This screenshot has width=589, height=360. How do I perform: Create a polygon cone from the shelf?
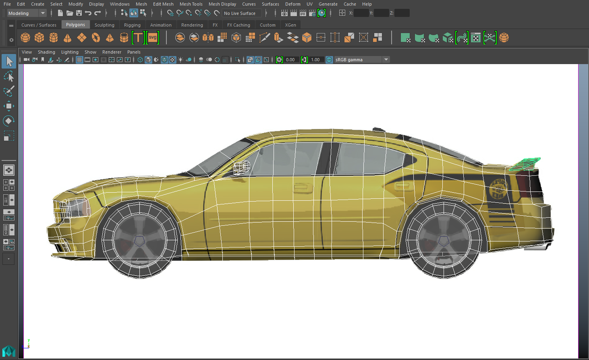[x=68, y=38]
